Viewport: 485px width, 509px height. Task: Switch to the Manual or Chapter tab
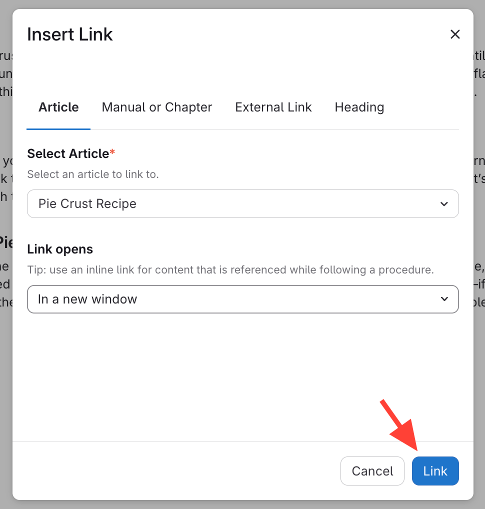[157, 107]
